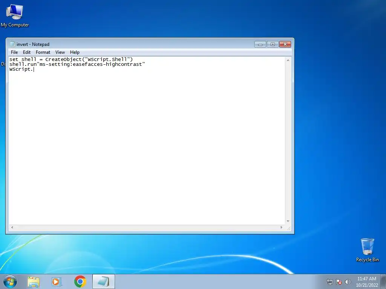
Task: Click the Notepad document icon in title bar
Action: tap(12, 44)
